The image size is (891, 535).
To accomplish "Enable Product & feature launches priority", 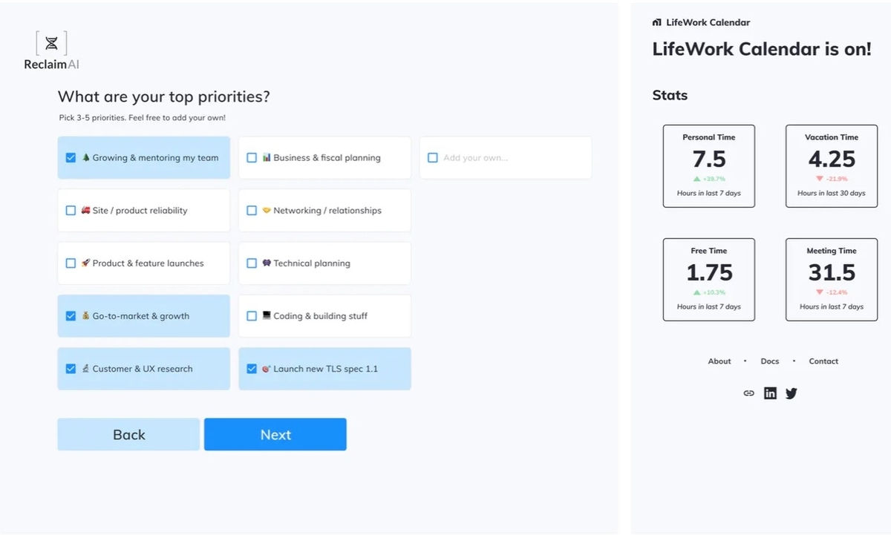I will point(71,263).
